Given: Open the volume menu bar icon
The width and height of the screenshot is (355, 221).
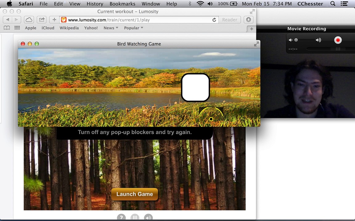Looking at the screenshot, I should pos(210,4).
